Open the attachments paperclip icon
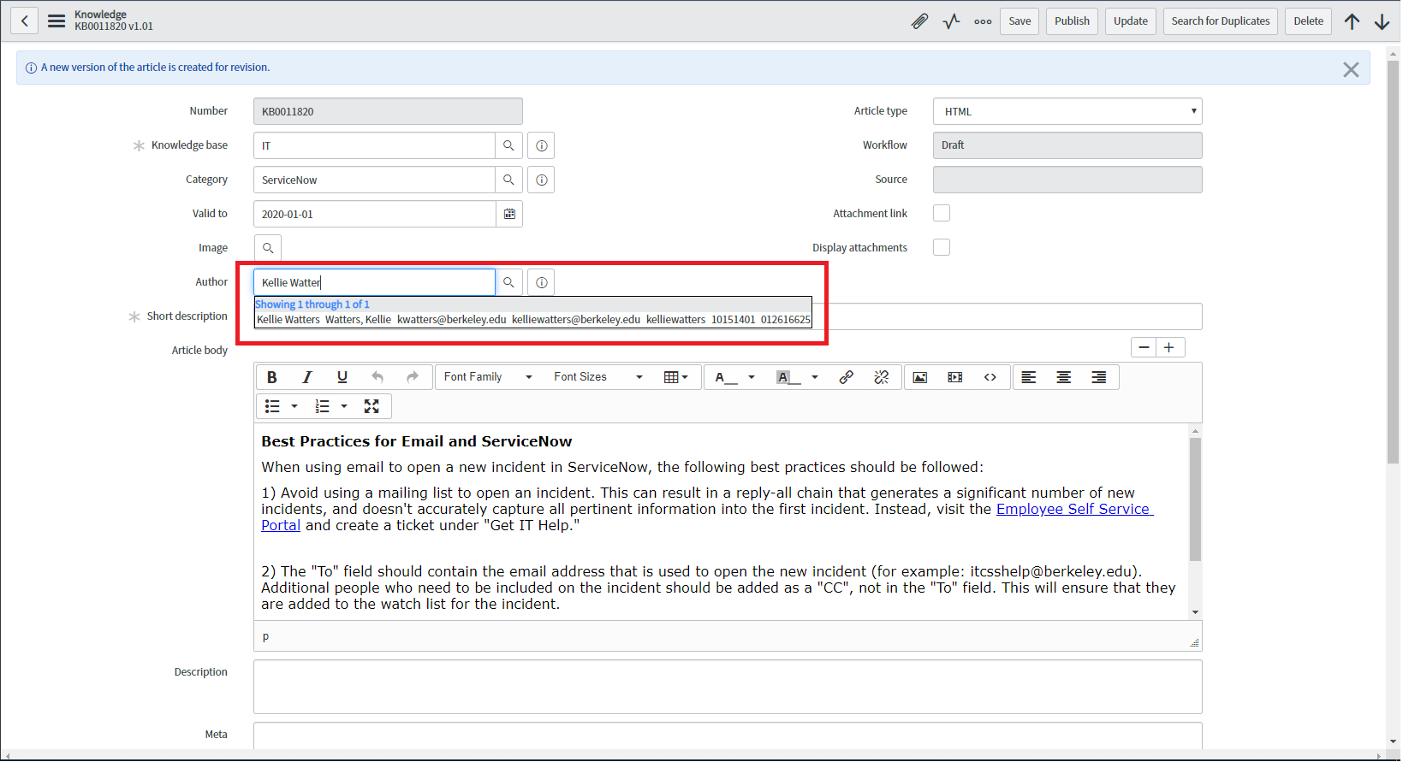Image resolution: width=1403 pixels, height=762 pixels. pos(919,21)
